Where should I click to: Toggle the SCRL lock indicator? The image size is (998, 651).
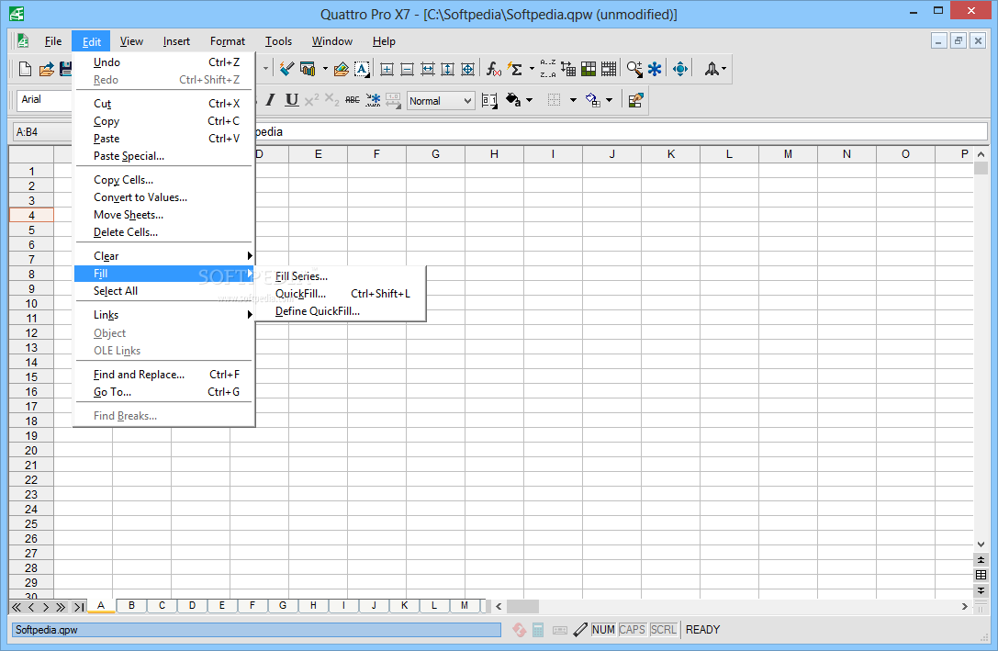(663, 630)
